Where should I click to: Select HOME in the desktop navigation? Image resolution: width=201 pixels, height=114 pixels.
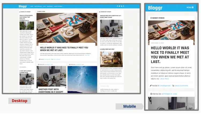point(32,6)
